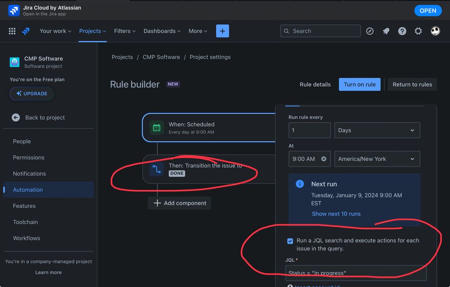Open the user profile avatar
This screenshot has height=287, width=450.
click(x=435, y=31)
